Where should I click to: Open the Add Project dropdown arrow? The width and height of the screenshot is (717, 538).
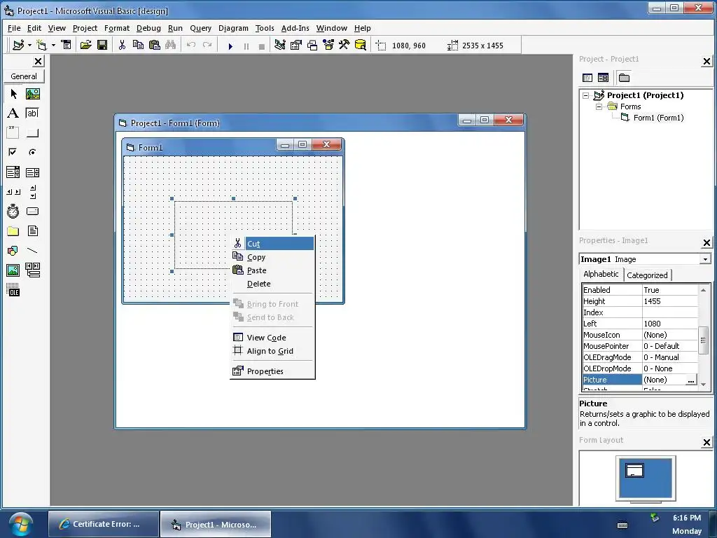[x=29, y=45]
